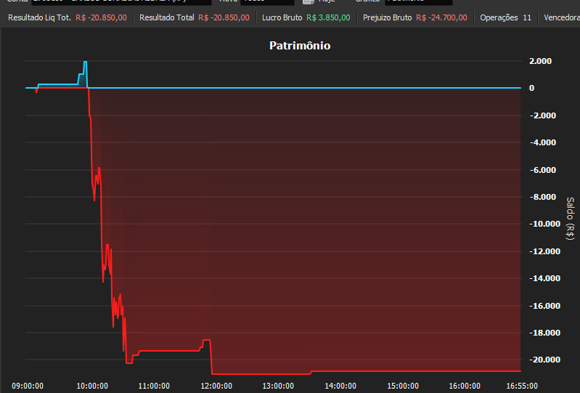Select the Resultado Total value R$ -20.850,00
580x393 pixels.
click(x=224, y=17)
